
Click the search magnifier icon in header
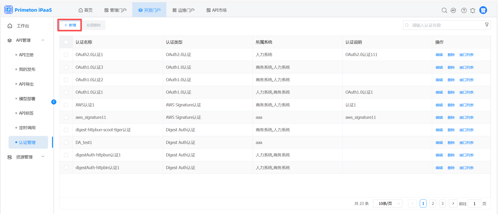[x=444, y=10]
